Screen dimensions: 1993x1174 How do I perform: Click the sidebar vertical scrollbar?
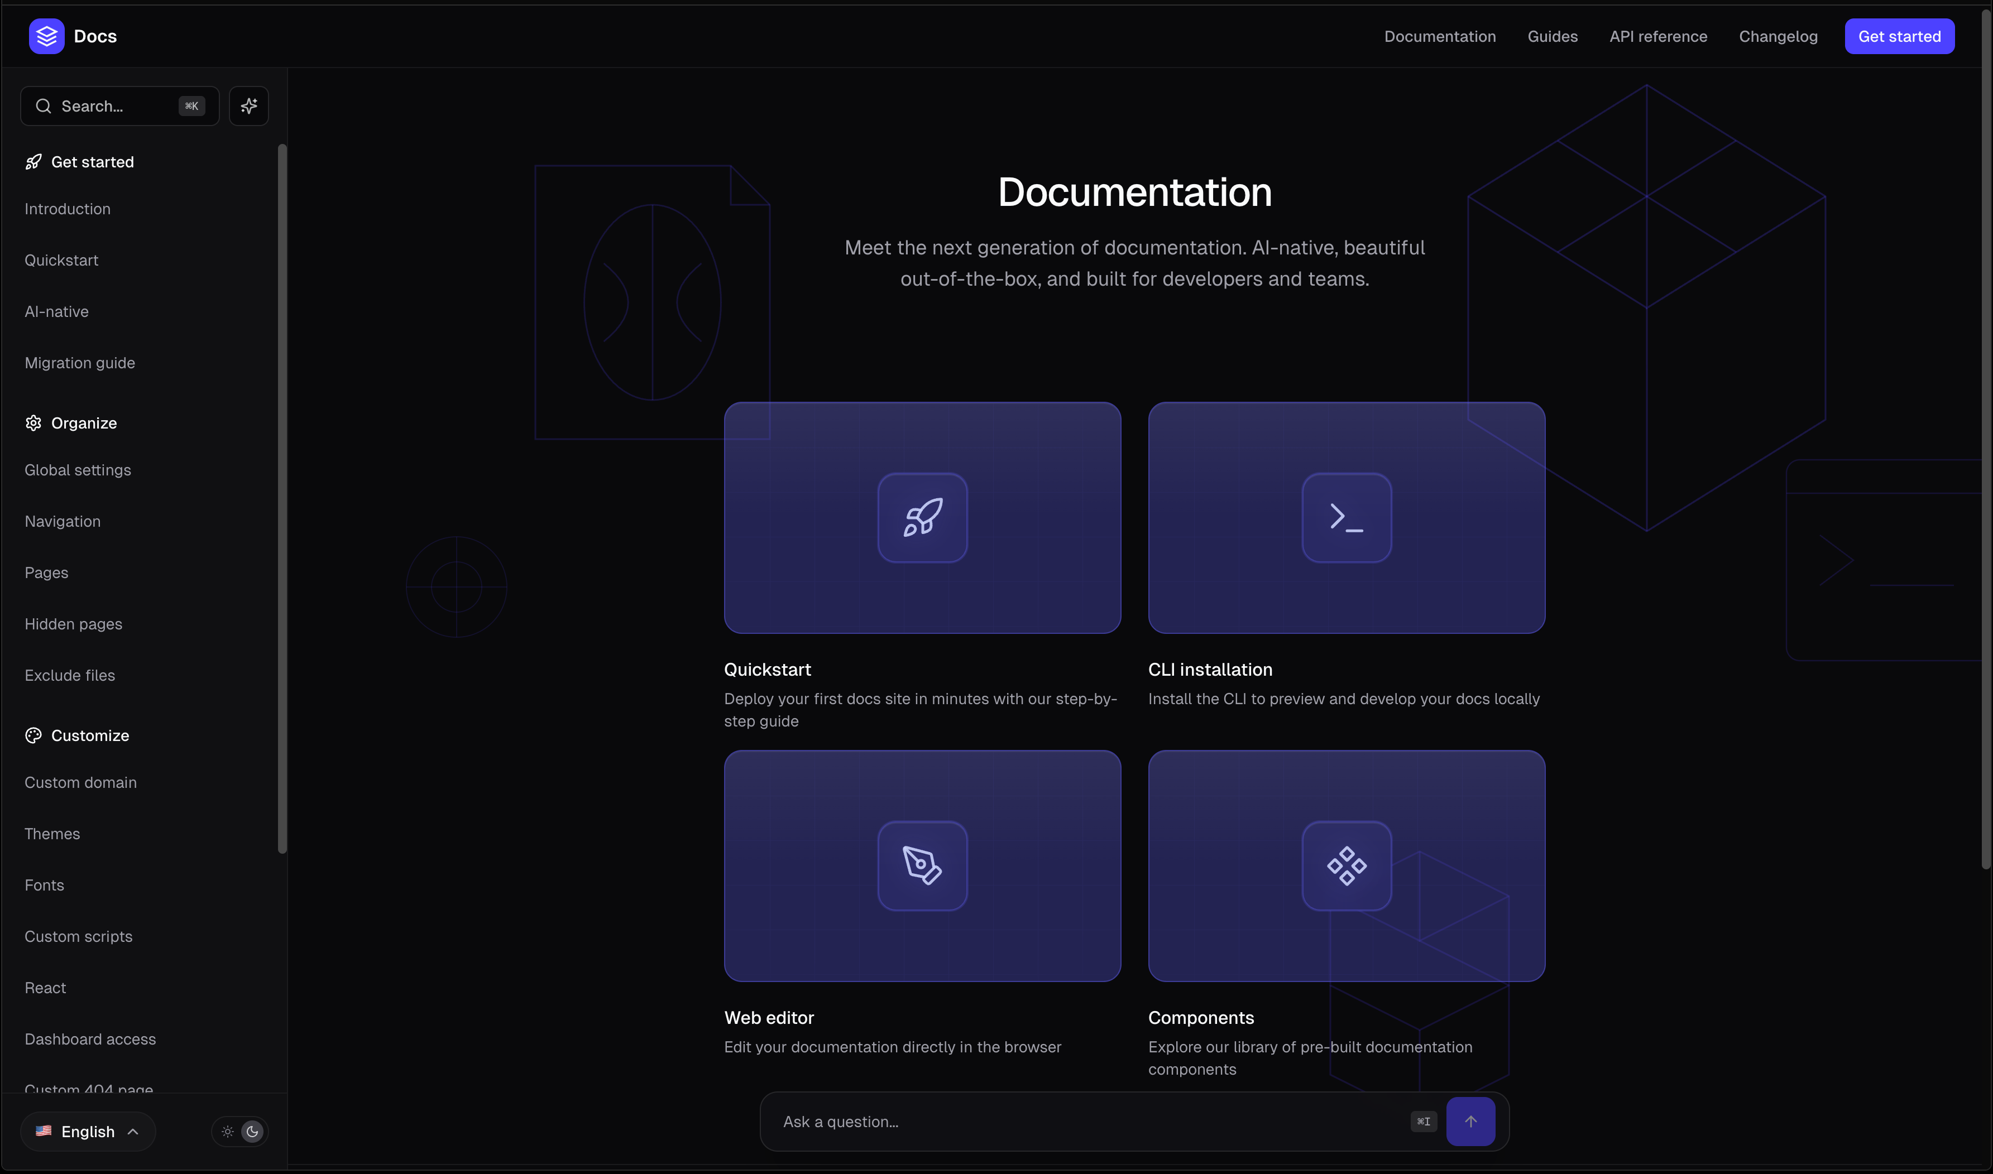[282, 498]
